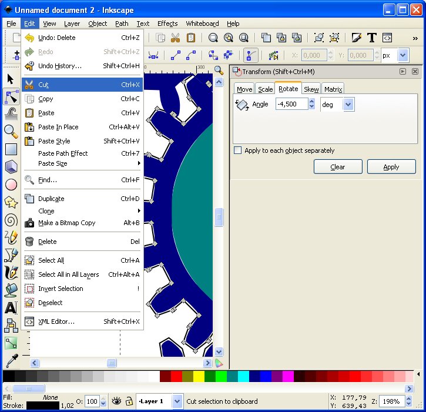Toggle the layer lock icon
Viewport: 426px width, 412px height.
point(129,401)
